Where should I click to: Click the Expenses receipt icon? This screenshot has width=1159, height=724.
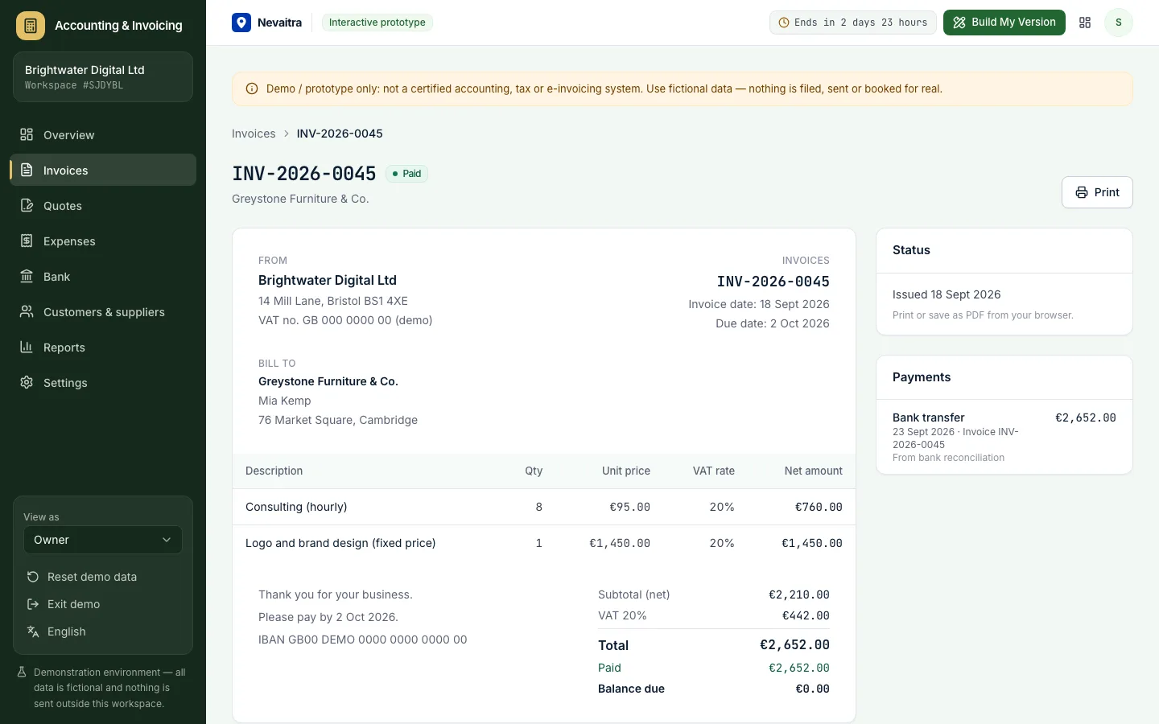[x=27, y=241]
